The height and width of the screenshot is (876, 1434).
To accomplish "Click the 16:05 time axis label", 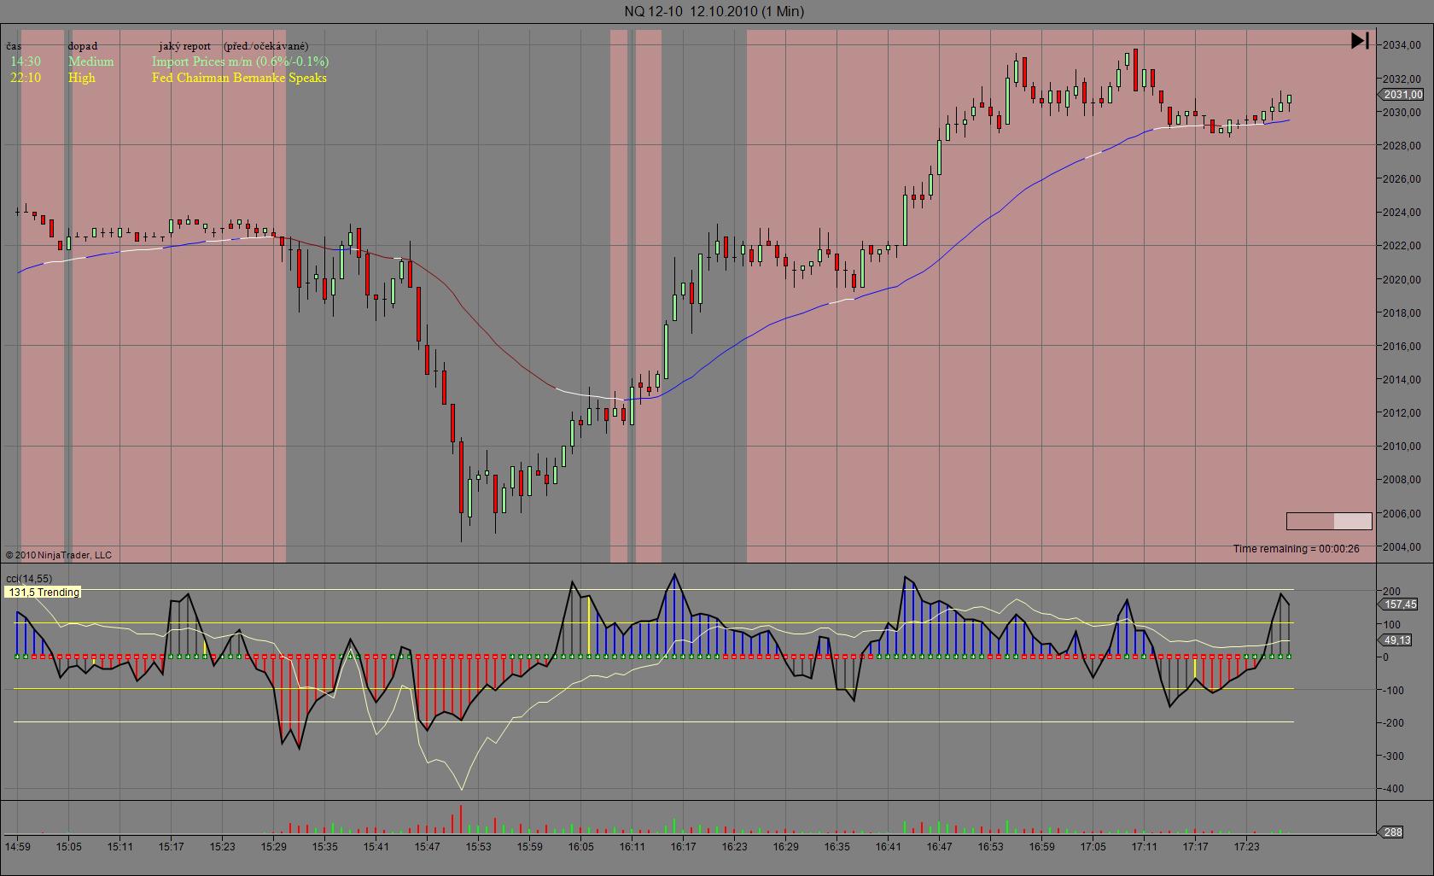I will click(x=581, y=847).
